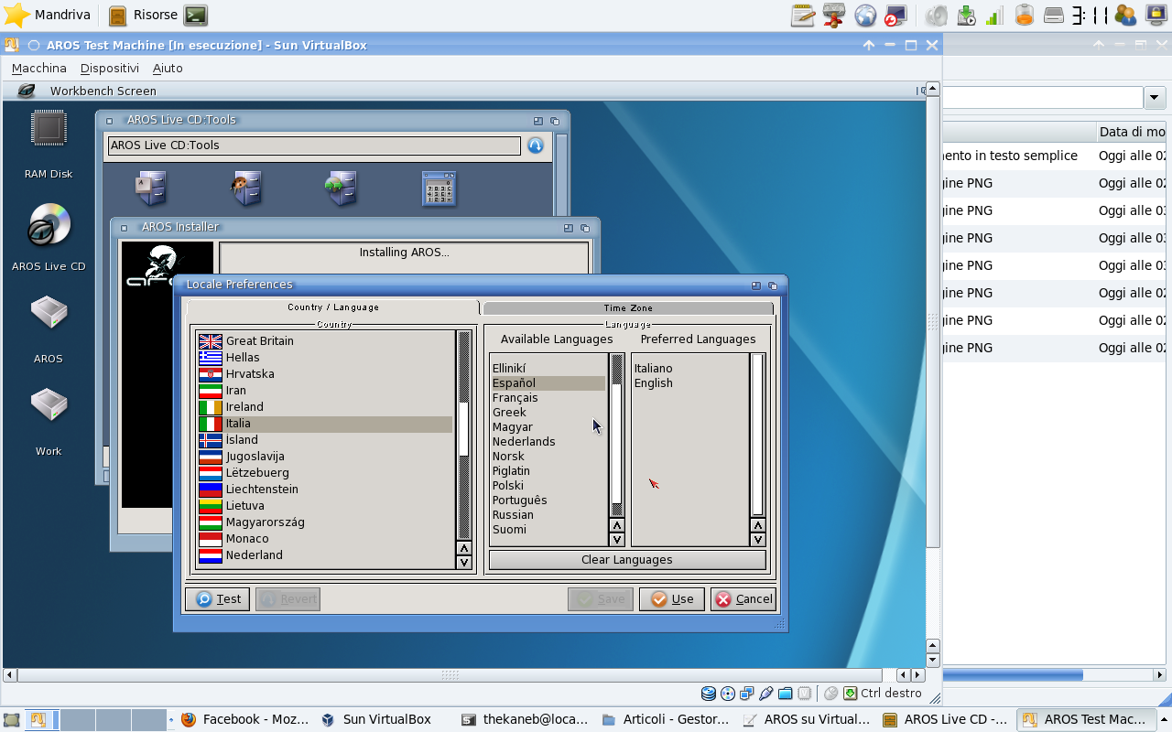Screen dimensions: 1172x732
Task: Open the RAM Disk desktop icon
Action: 49,128
